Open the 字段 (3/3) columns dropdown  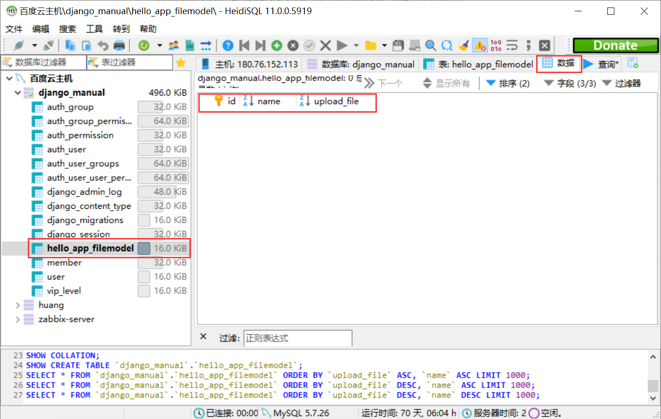tap(570, 83)
